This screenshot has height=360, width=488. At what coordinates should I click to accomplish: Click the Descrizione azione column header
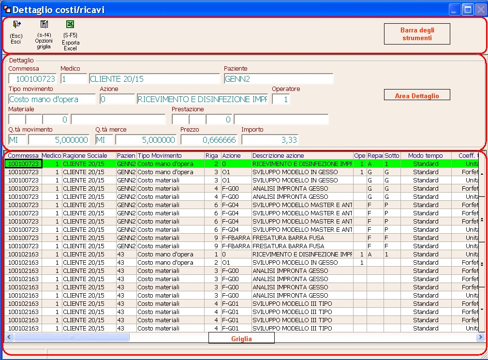tap(302, 155)
